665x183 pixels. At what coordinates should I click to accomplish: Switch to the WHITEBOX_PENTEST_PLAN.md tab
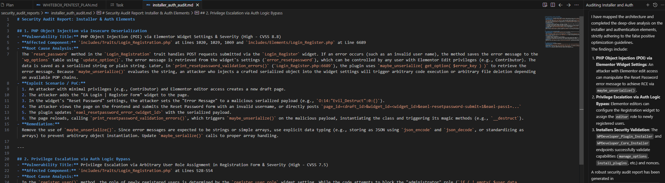coord(70,5)
